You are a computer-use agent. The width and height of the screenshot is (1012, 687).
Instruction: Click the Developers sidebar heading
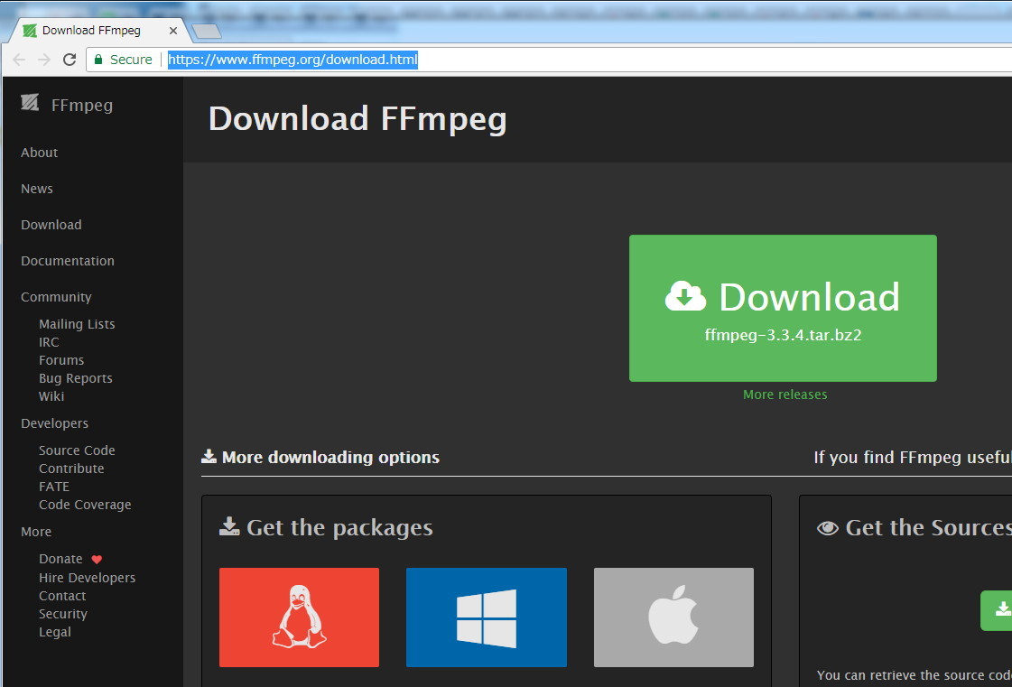pyautogui.click(x=55, y=423)
